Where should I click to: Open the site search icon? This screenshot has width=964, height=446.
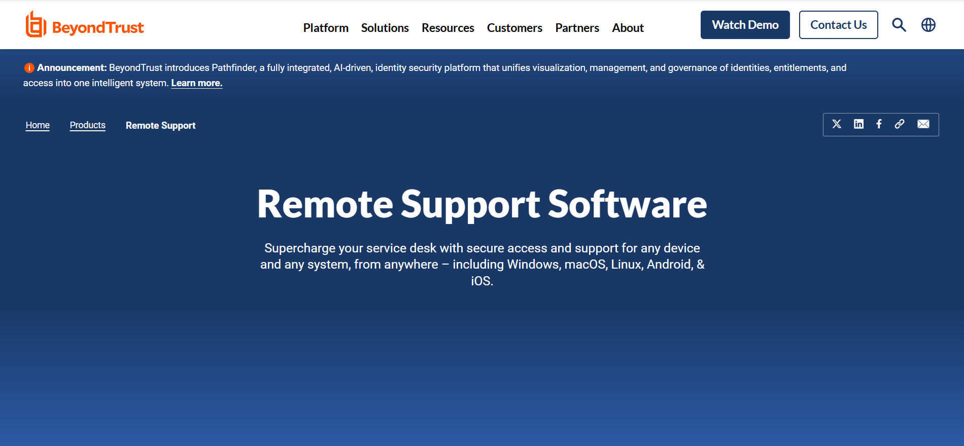(899, 25)
